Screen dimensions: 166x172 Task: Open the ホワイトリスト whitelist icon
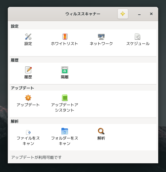65,37
